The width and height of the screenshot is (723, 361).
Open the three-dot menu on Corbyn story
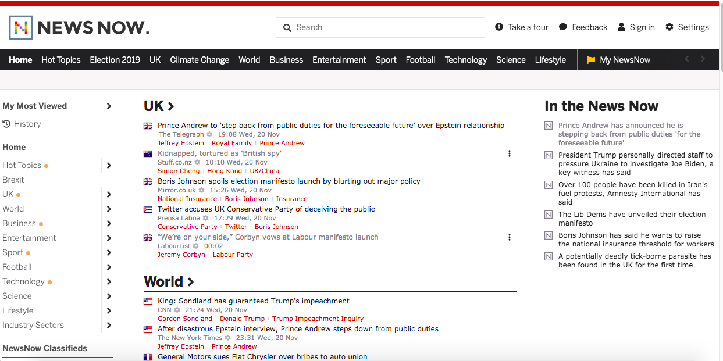(x=510, y=237)
